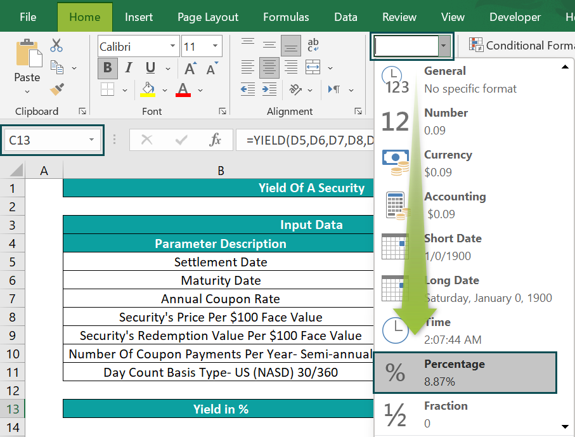This screenshot has width=575, height=437.
Task: Toggle Bold formatting
Action: tap(107, 68)
